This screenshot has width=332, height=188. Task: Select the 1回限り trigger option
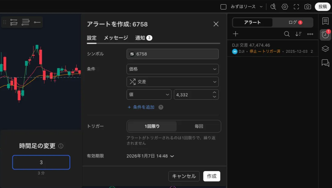[x=152, y=126]
